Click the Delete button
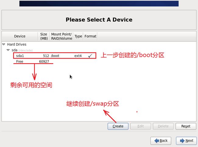198x147 pixels. [x=163, y=126]
